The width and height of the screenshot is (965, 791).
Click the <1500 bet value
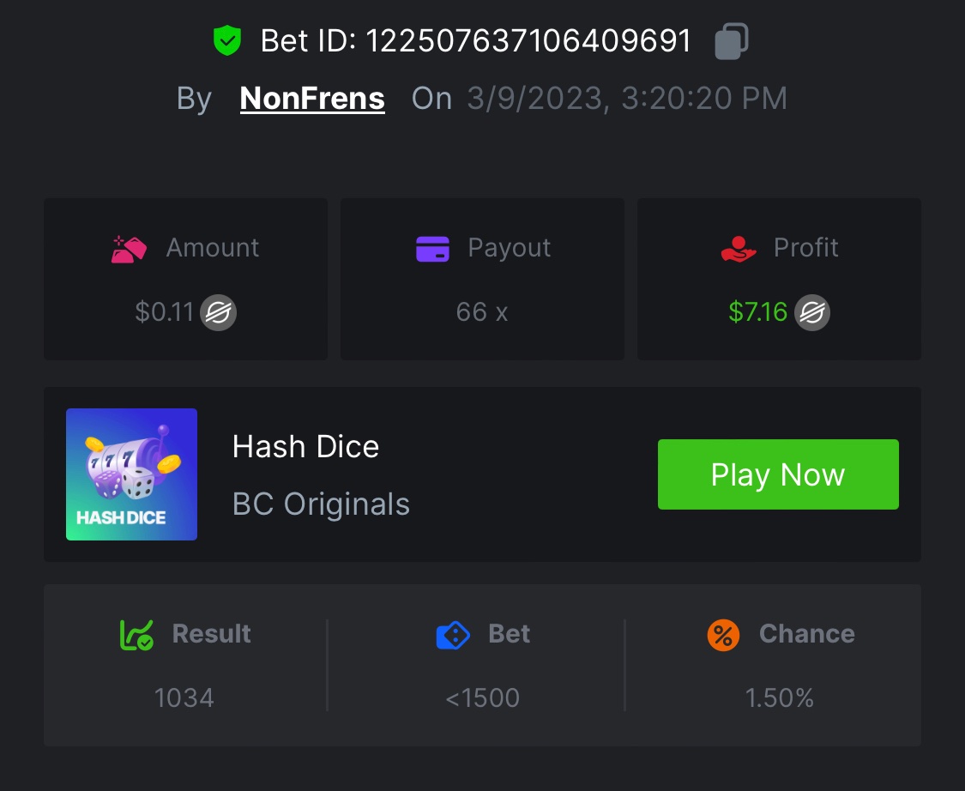tap(482, 698)
